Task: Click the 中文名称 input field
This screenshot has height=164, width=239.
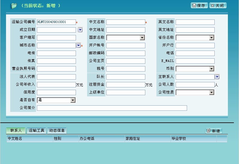Action: 126,22
